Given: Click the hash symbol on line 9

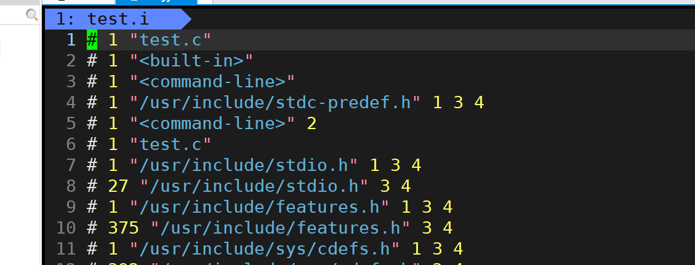Looking at the screenshot, I should (x=92, y=207).
